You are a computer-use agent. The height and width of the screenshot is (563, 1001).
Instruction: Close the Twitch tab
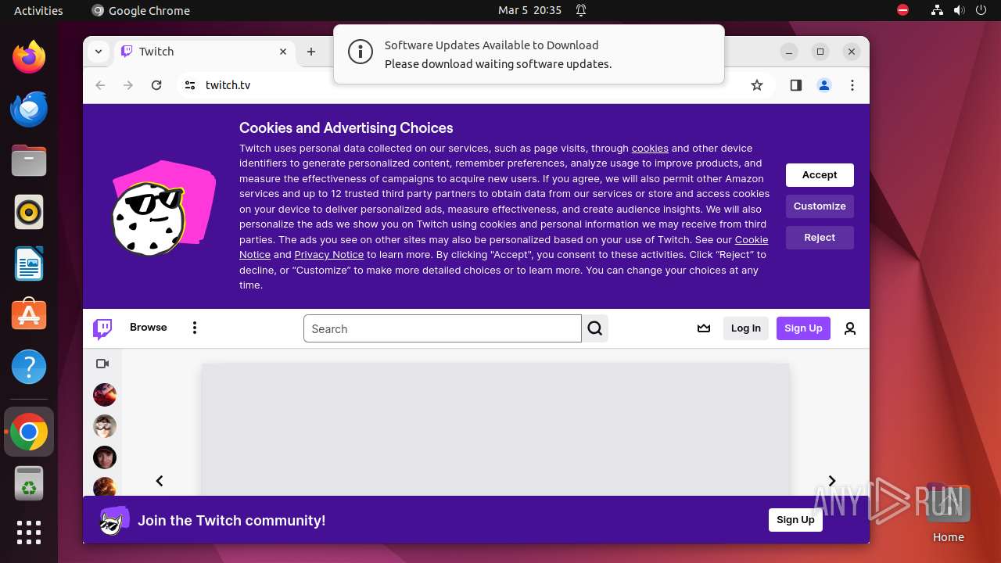point(283,52)
